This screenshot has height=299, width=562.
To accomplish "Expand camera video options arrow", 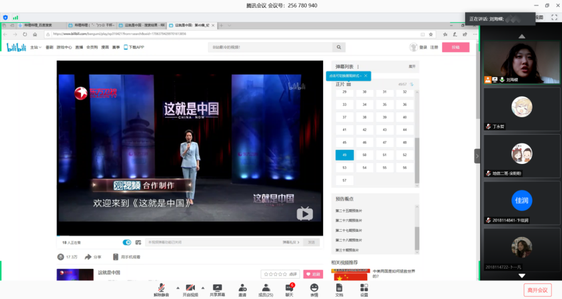I will (203, 288).
